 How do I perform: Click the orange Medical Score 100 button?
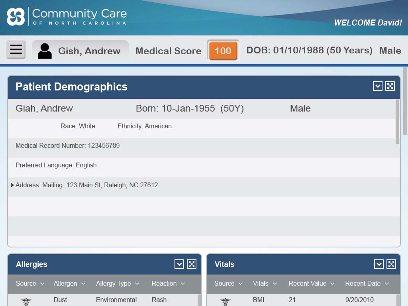click(x=223, y=51)
